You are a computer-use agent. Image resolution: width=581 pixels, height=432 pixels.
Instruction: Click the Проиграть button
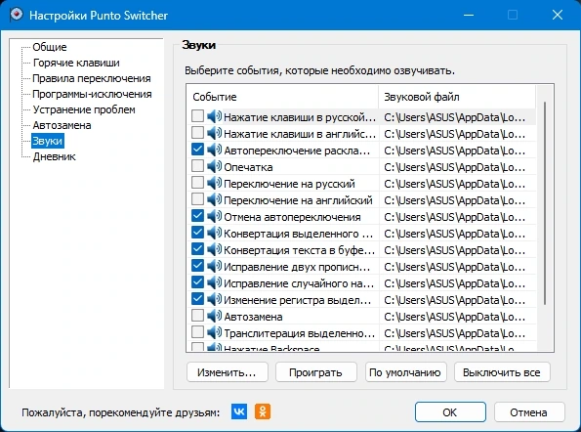pos(315,372)
